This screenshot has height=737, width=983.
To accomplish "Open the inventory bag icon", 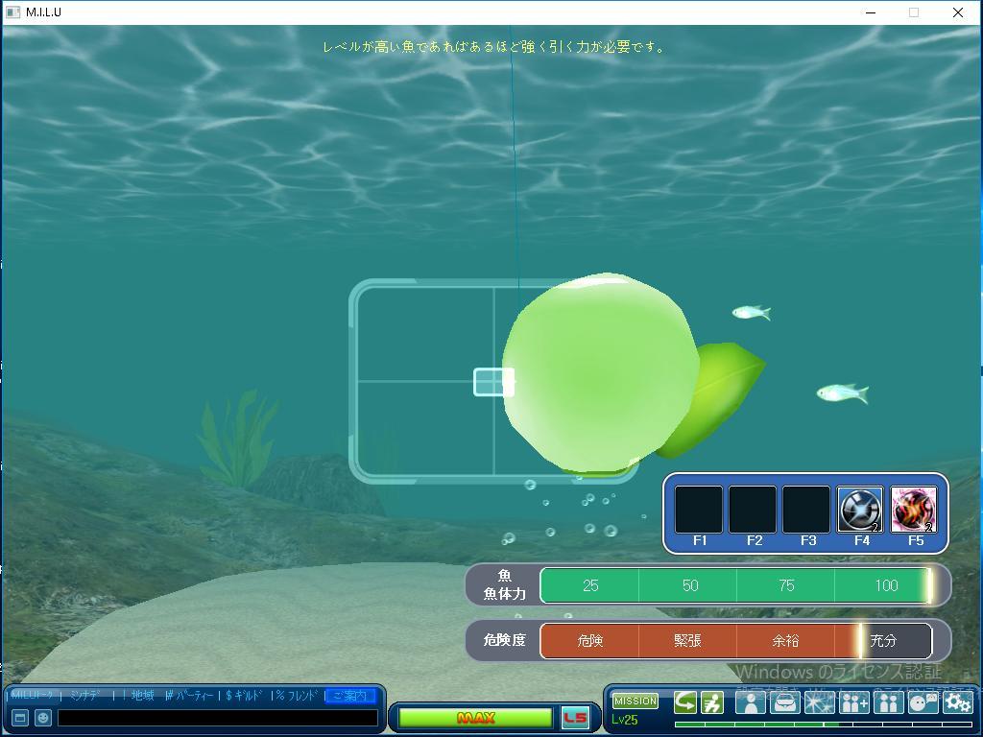I will [784, 702].
